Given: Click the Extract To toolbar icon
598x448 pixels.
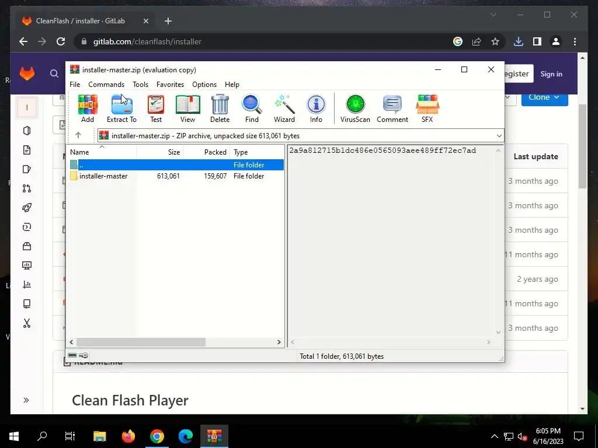Looking at the screenshot, I should pyautogui.click(x=121, y=108).
